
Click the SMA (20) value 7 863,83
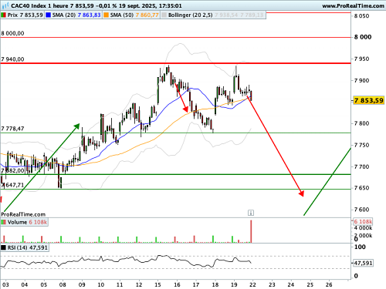[89, 15]
